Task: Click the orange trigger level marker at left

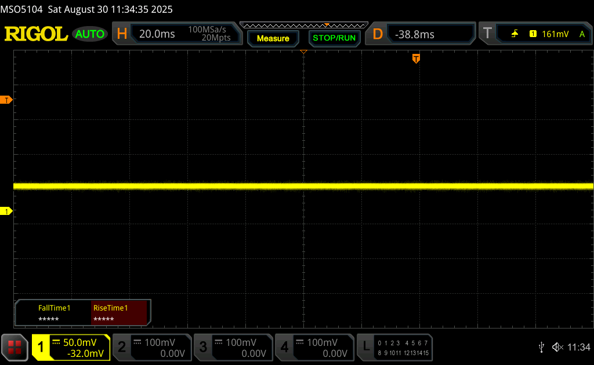Action: (6, 100)
